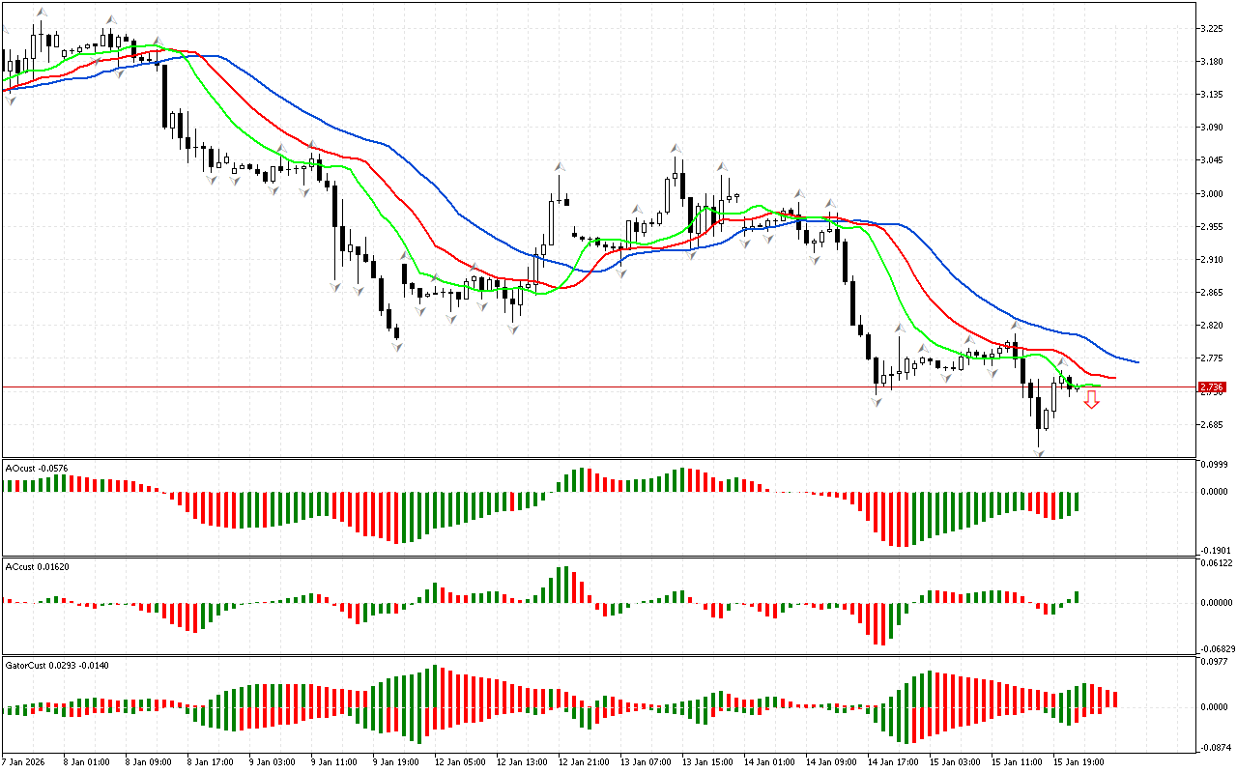Select the fractal arrow above the top-left highest candle
1237x773 pixels.
(41, 13)
